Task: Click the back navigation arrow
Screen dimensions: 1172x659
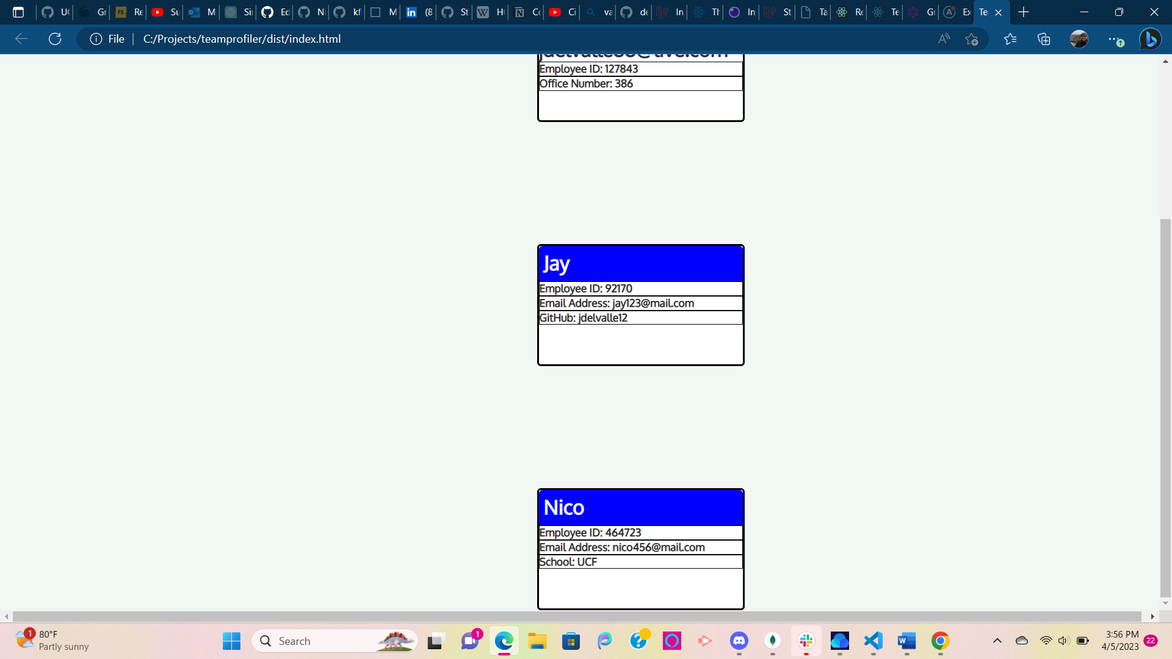Action: pos(21,38)
